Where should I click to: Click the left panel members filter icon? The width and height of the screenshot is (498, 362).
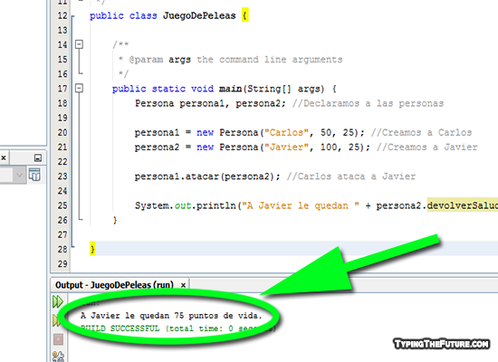[34, 175]
